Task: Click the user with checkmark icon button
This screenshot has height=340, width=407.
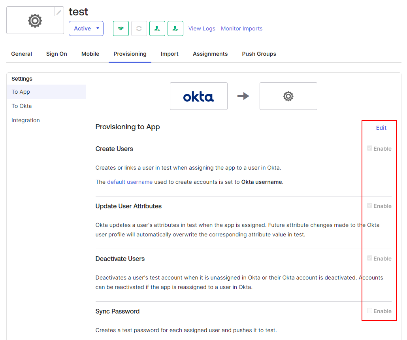Action: (175, 28)
